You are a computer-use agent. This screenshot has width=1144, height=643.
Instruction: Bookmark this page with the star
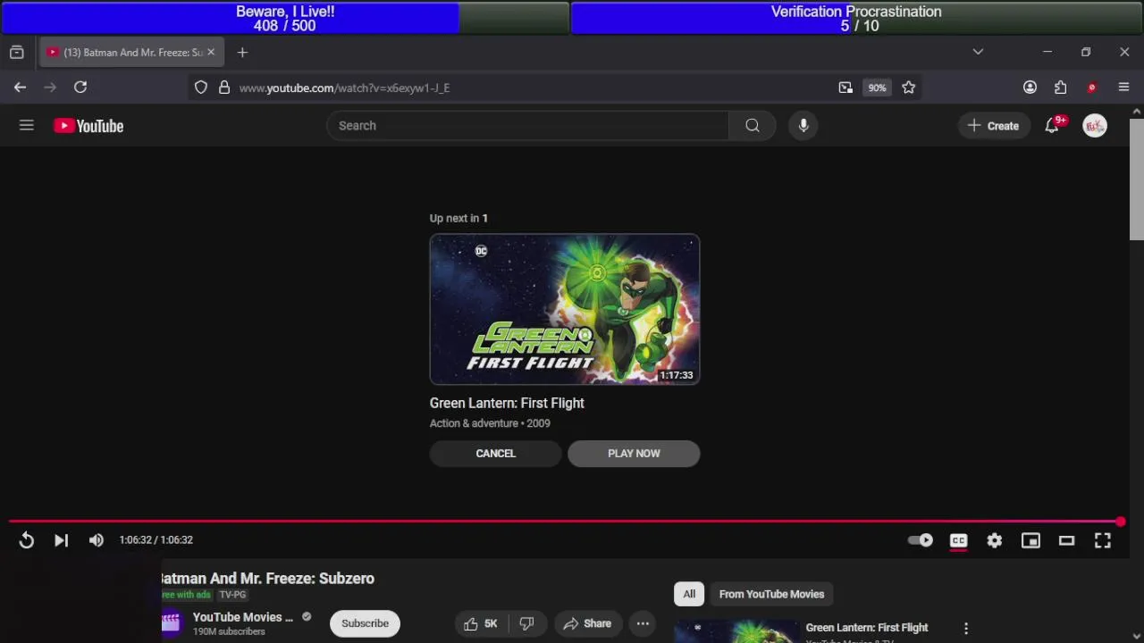(909, 88)
